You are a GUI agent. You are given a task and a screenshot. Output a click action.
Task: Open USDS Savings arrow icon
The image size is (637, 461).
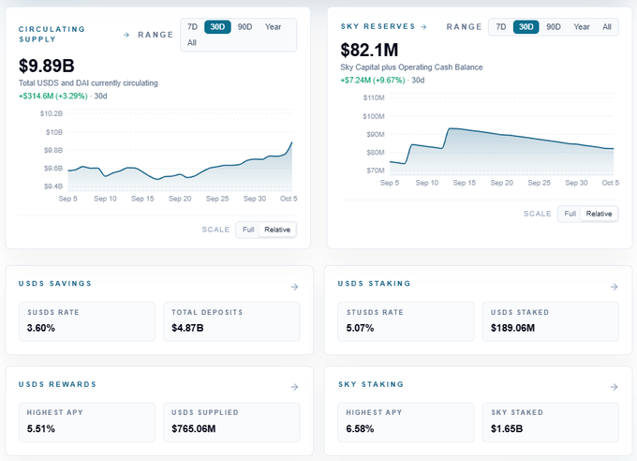click(x=294, y=287)
